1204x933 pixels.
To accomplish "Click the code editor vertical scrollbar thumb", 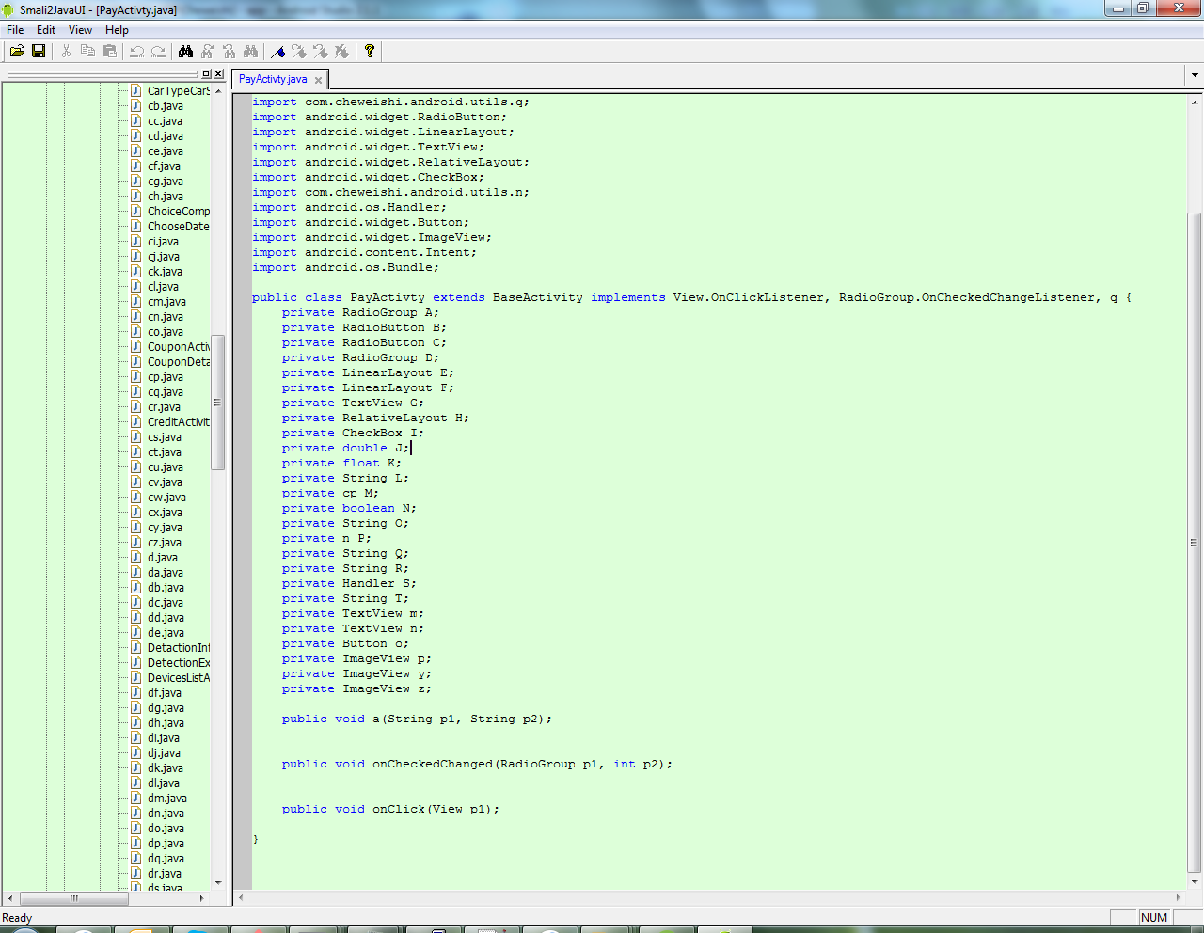I will [x=1195, y=543].
